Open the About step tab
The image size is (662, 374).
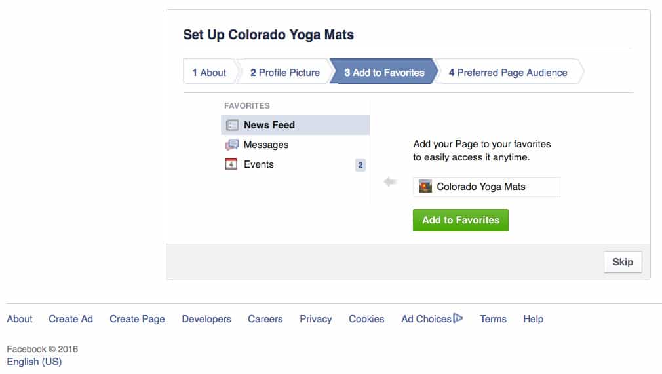209,73
